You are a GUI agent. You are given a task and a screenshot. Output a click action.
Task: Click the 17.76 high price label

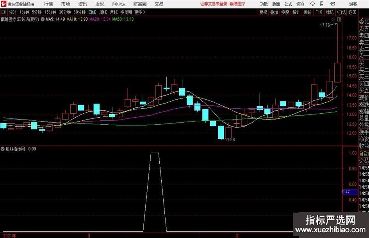(x=325, y=25)
